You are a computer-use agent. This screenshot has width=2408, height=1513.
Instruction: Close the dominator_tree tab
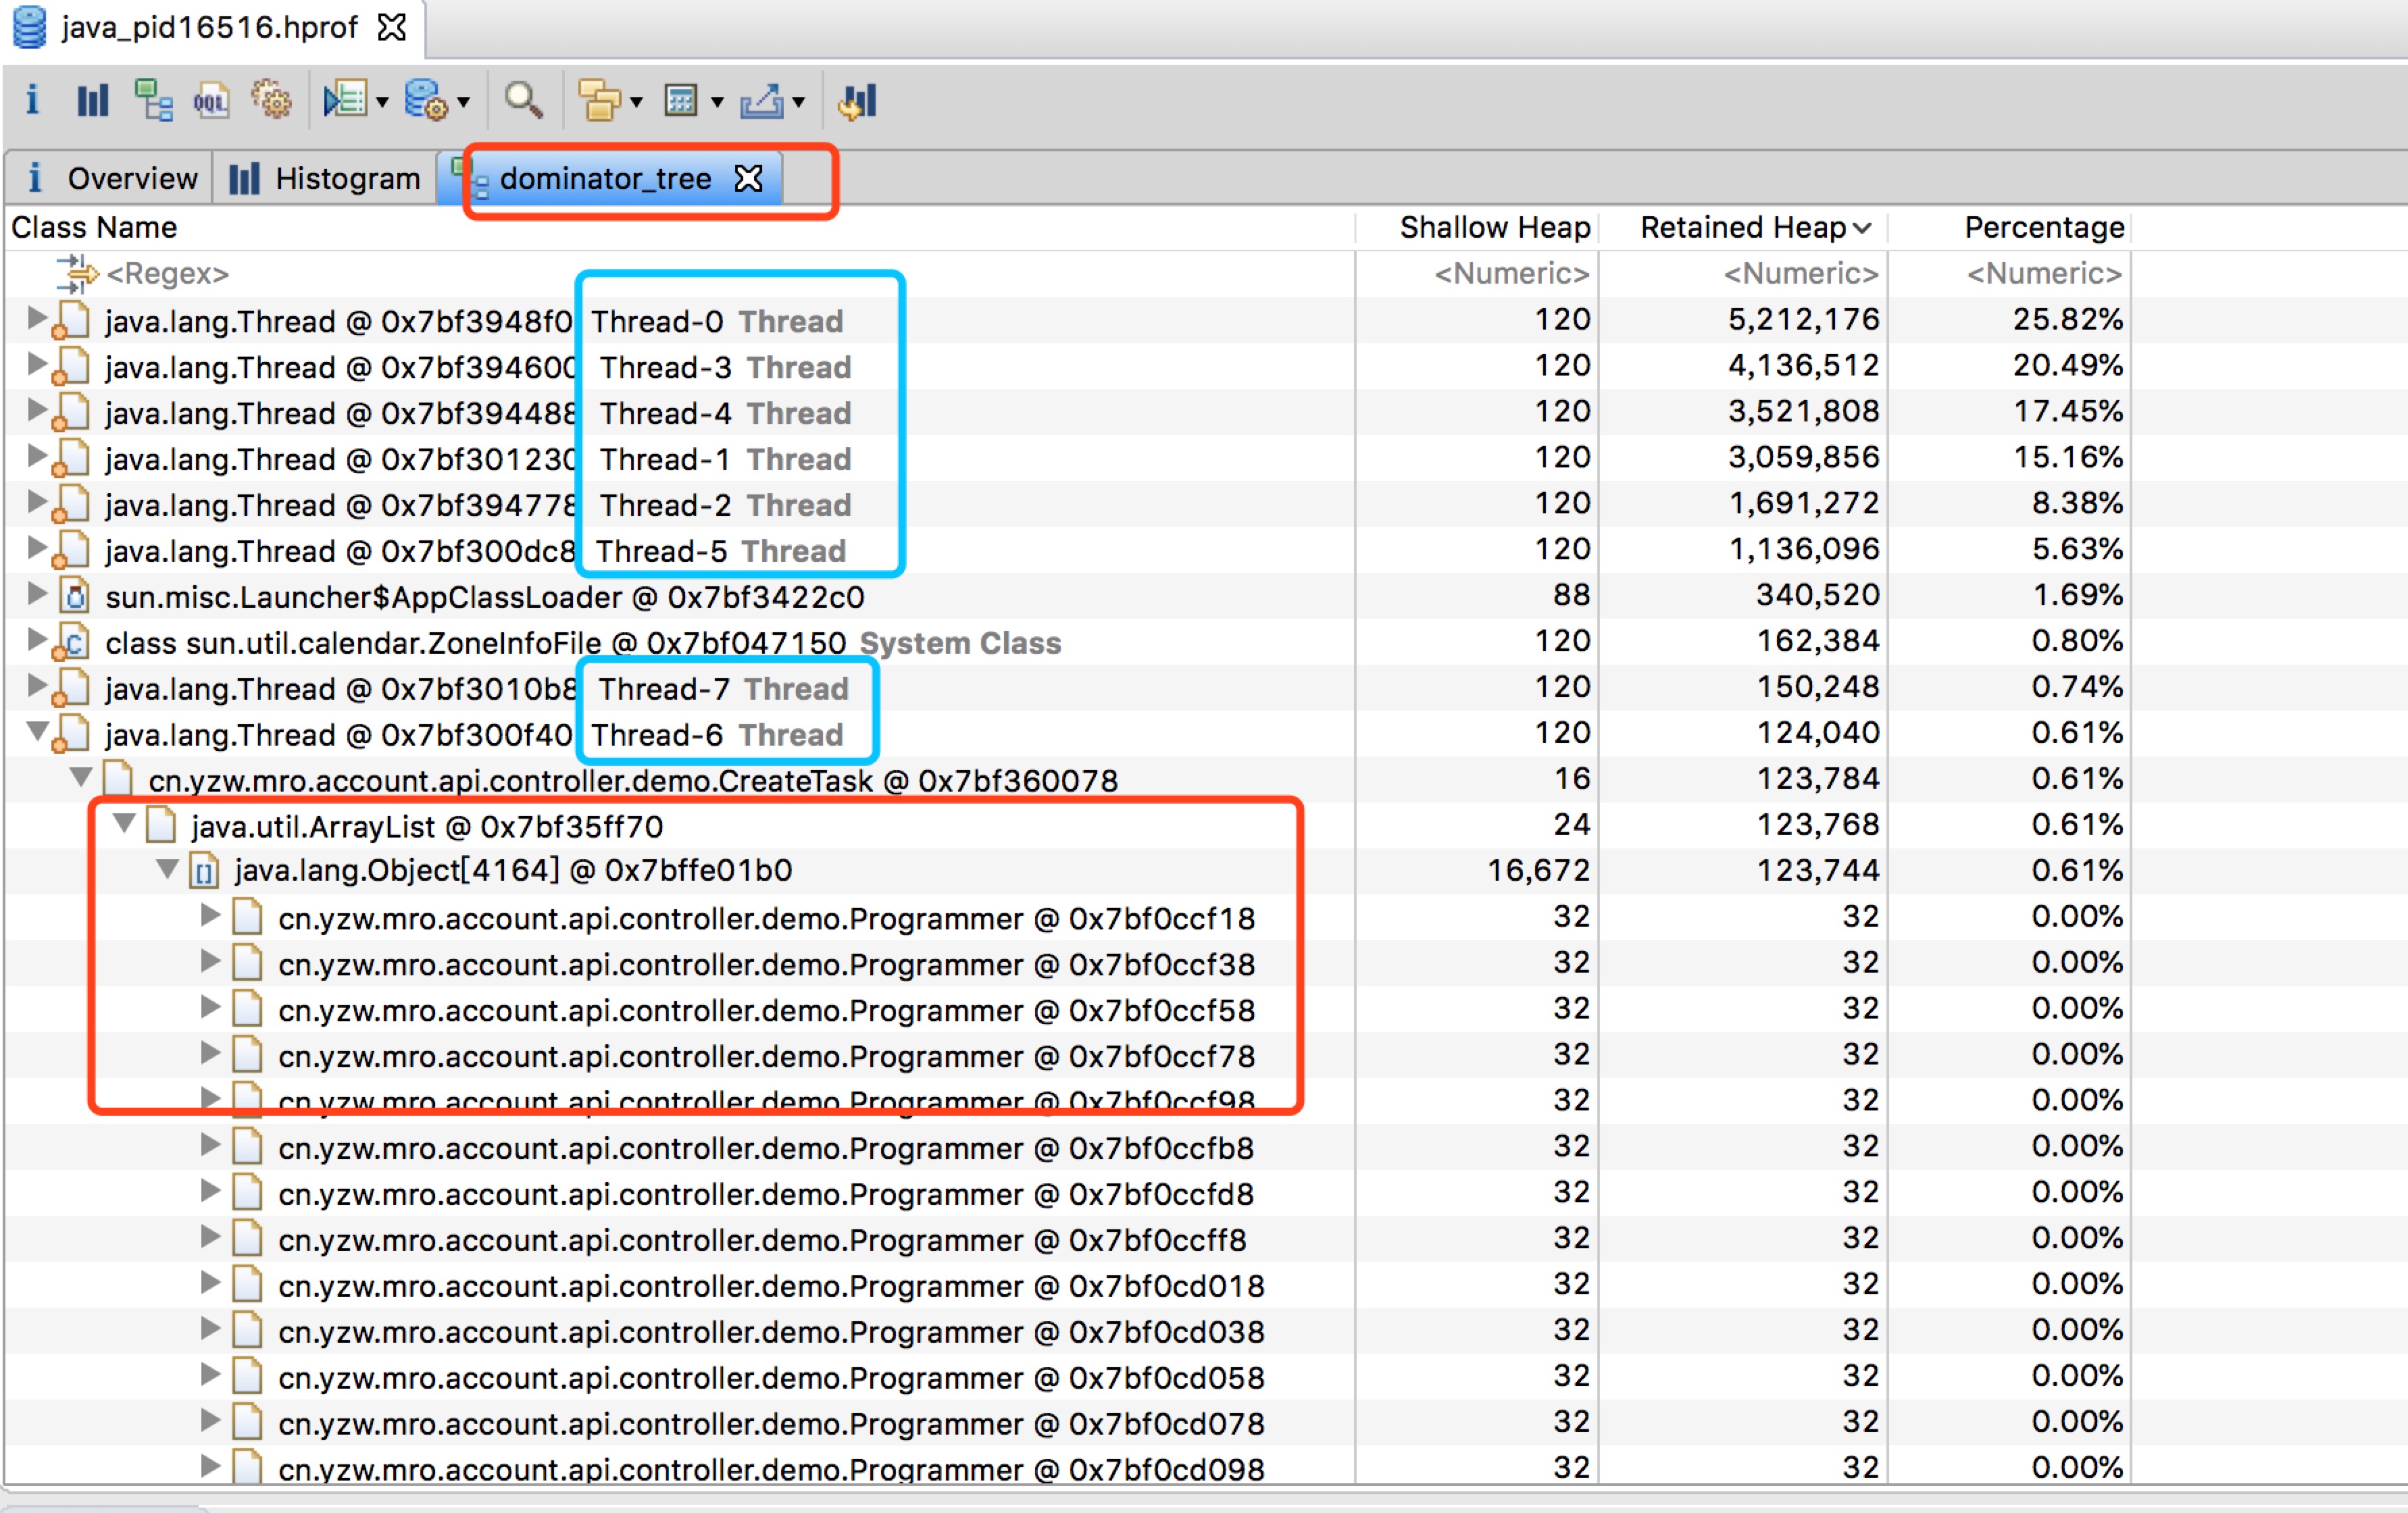click(x=748, y=179)
